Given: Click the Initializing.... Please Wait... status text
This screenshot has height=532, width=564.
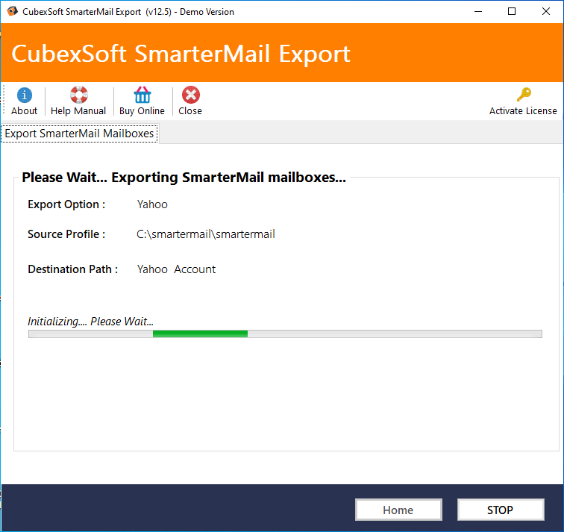Looking at the screenshot, I should 91,321.
